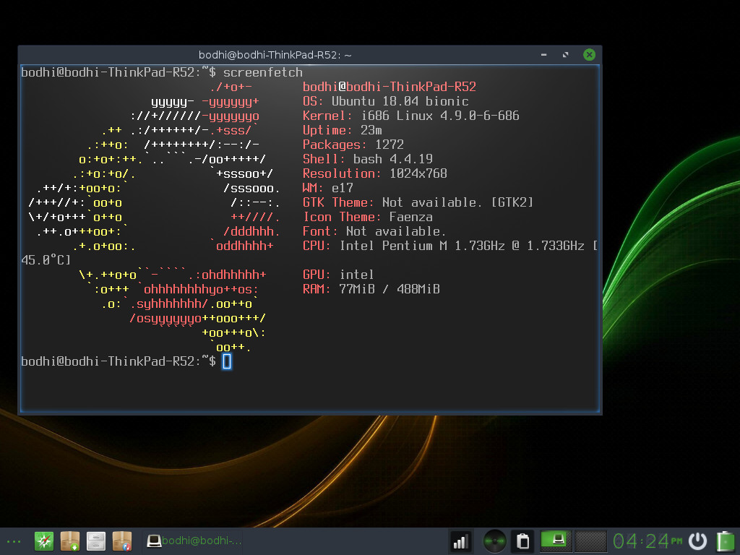Close the terminal with the green X button
Image resolution: width=740 pixels, height=555 pixels.
[x=589, y=55]
